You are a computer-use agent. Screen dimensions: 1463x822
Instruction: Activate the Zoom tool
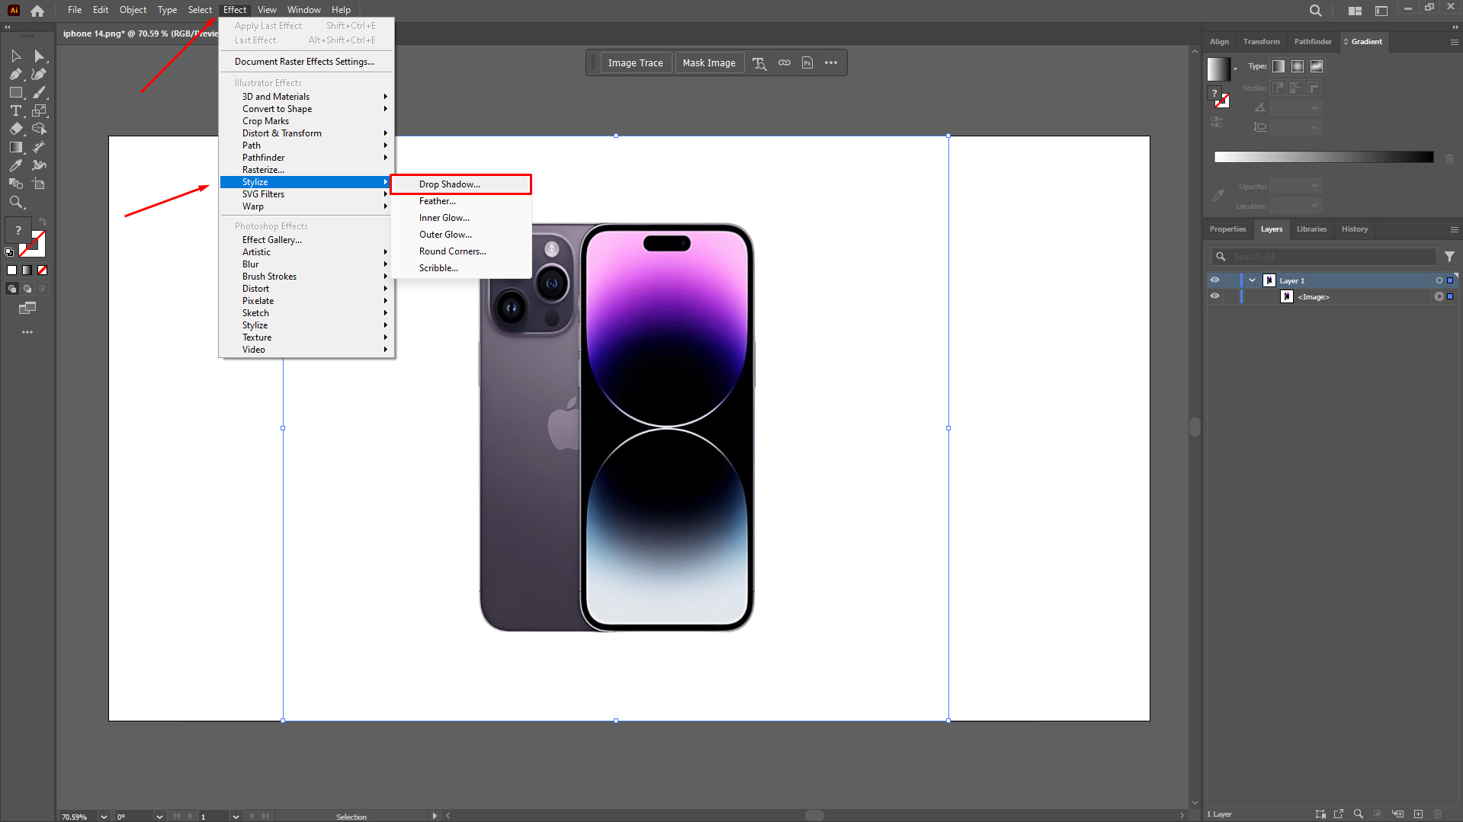15,202
